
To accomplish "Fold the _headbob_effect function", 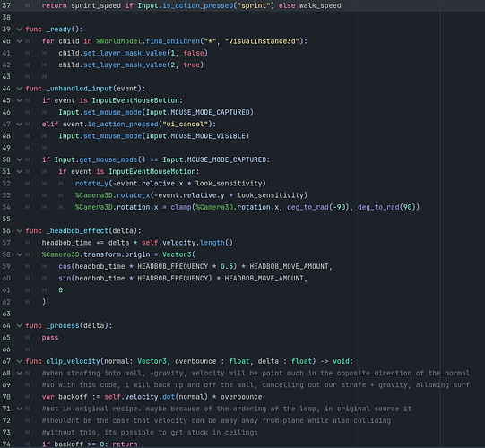I will click(x=19, y=231).
